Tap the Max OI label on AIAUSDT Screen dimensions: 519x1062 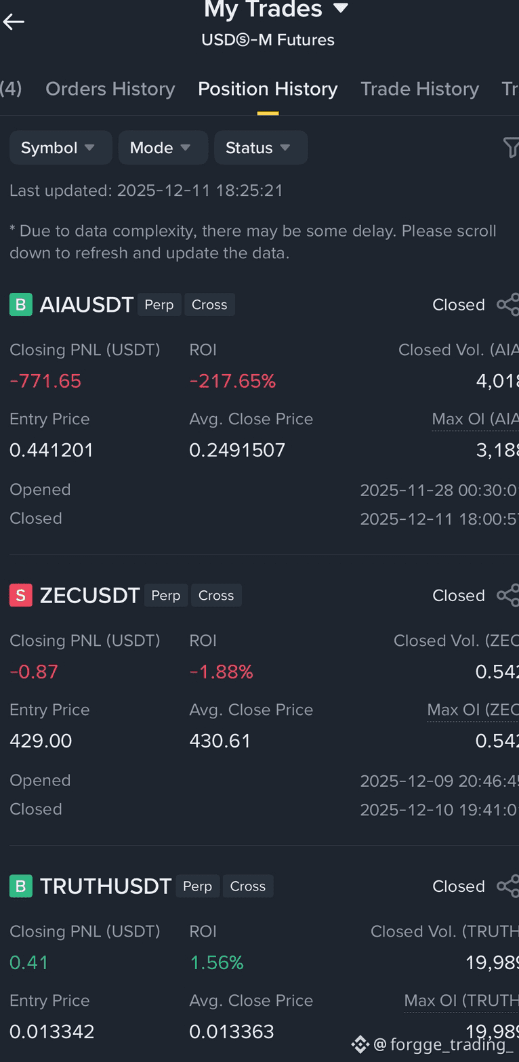(476, 419)
